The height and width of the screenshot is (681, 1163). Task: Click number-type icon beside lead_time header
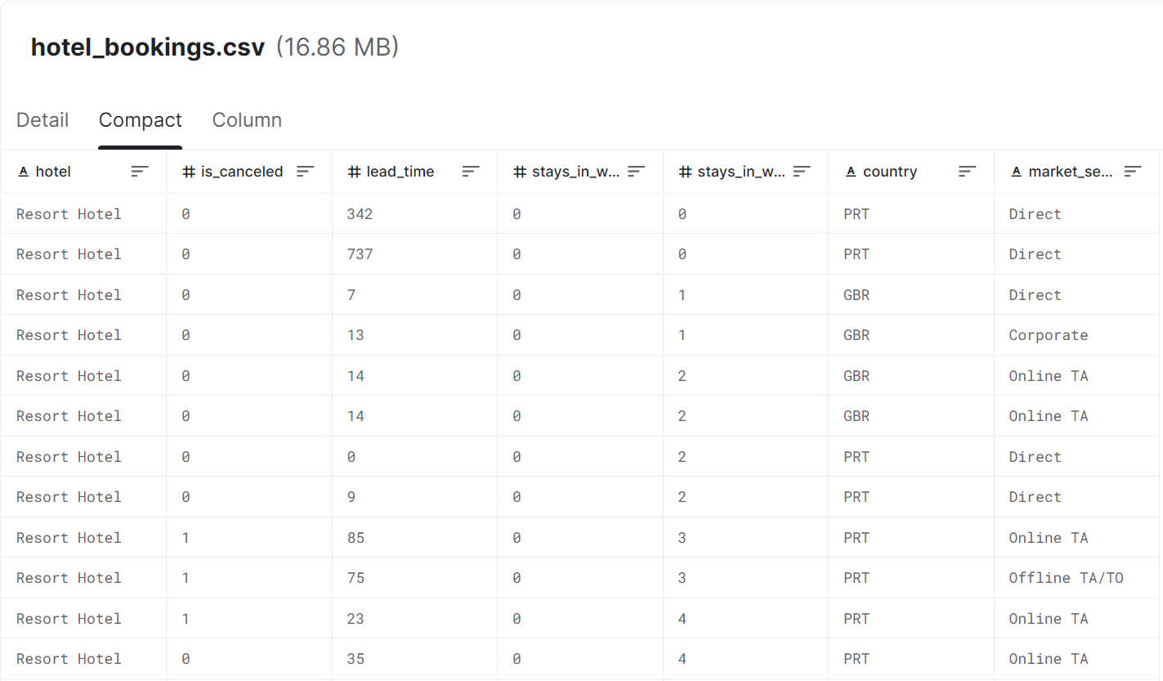pyautogui.click(x=354, y=172)
